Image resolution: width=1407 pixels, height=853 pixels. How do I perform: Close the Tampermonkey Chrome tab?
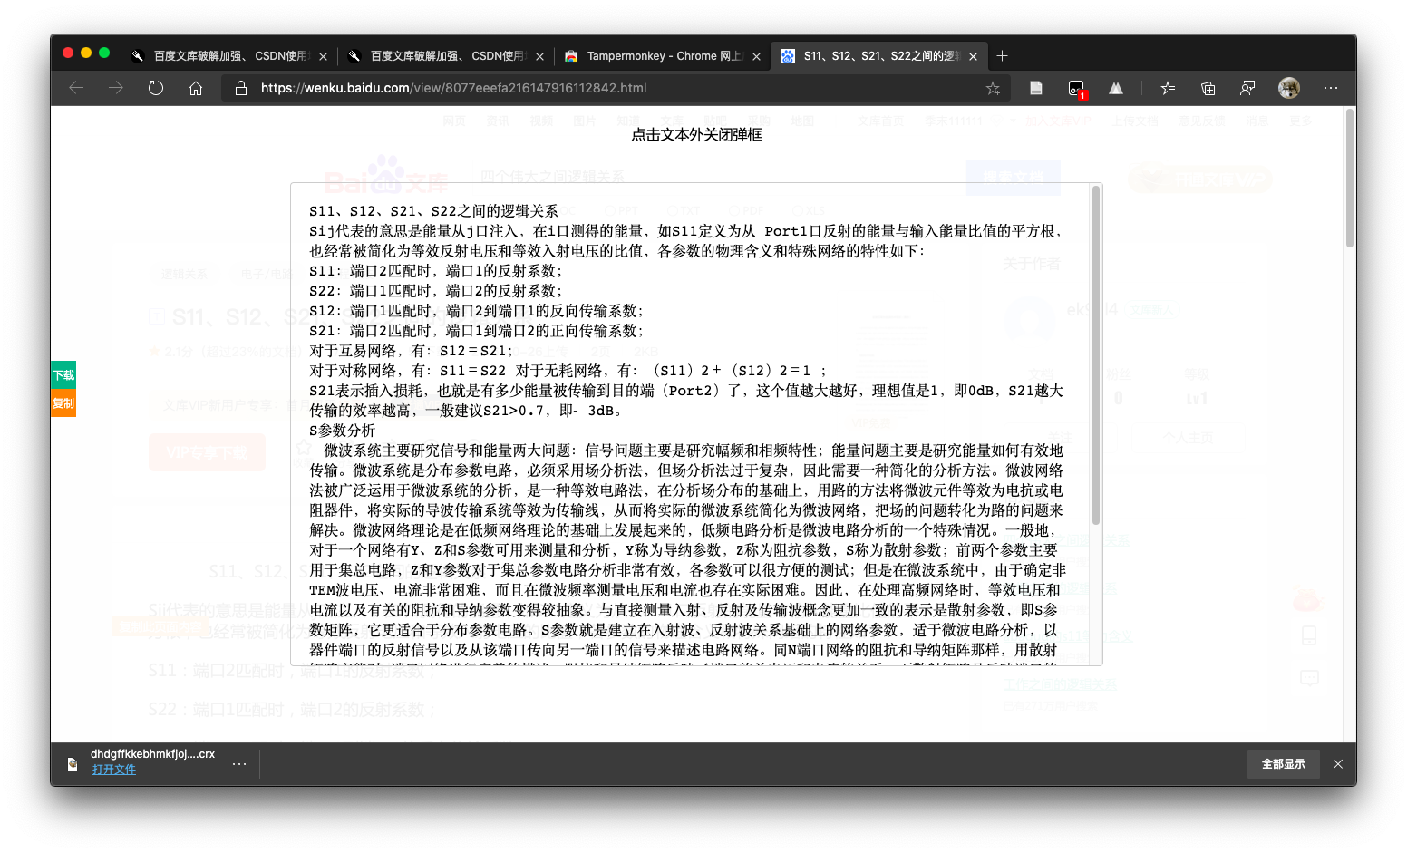pyautogui.click(x=756, y=56)
